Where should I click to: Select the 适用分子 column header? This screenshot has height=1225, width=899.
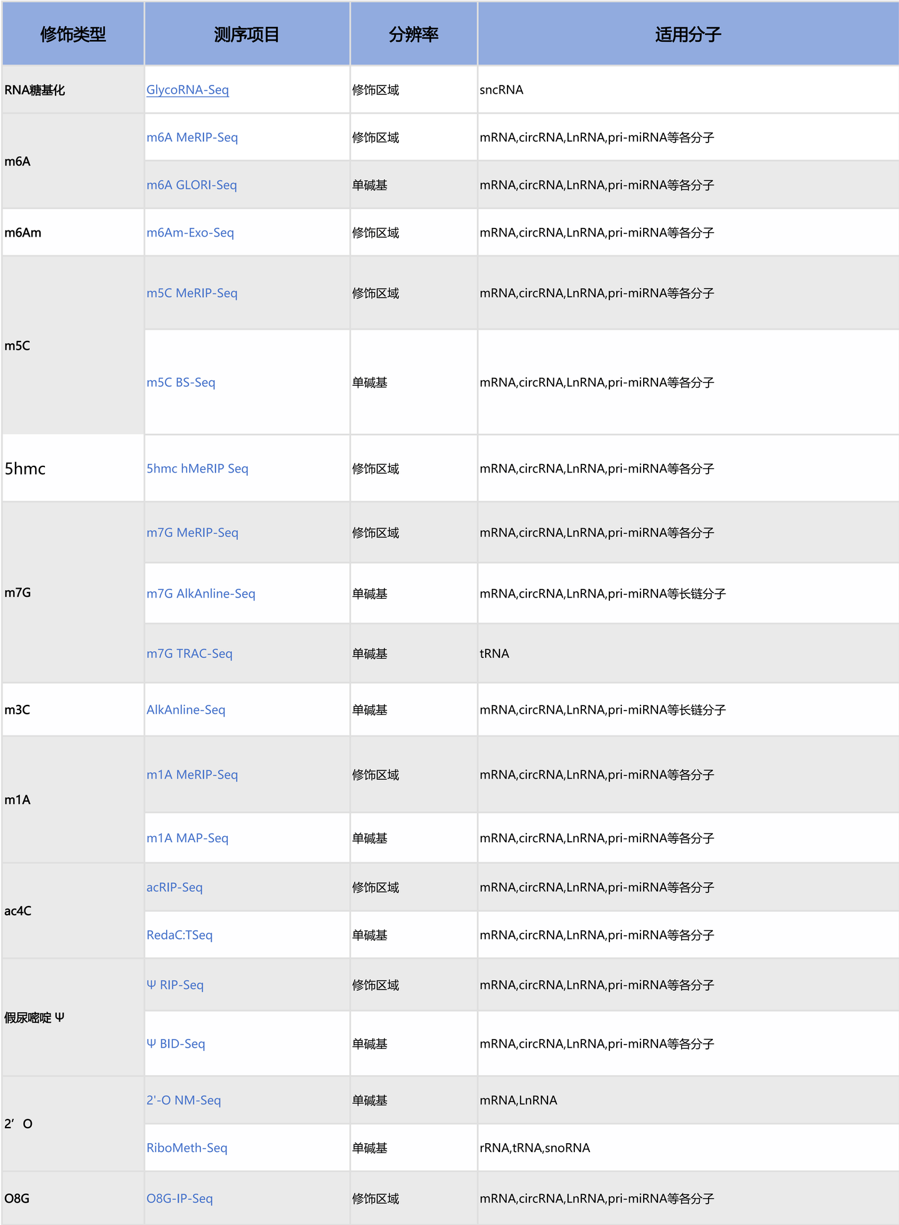tap(687, 34)
